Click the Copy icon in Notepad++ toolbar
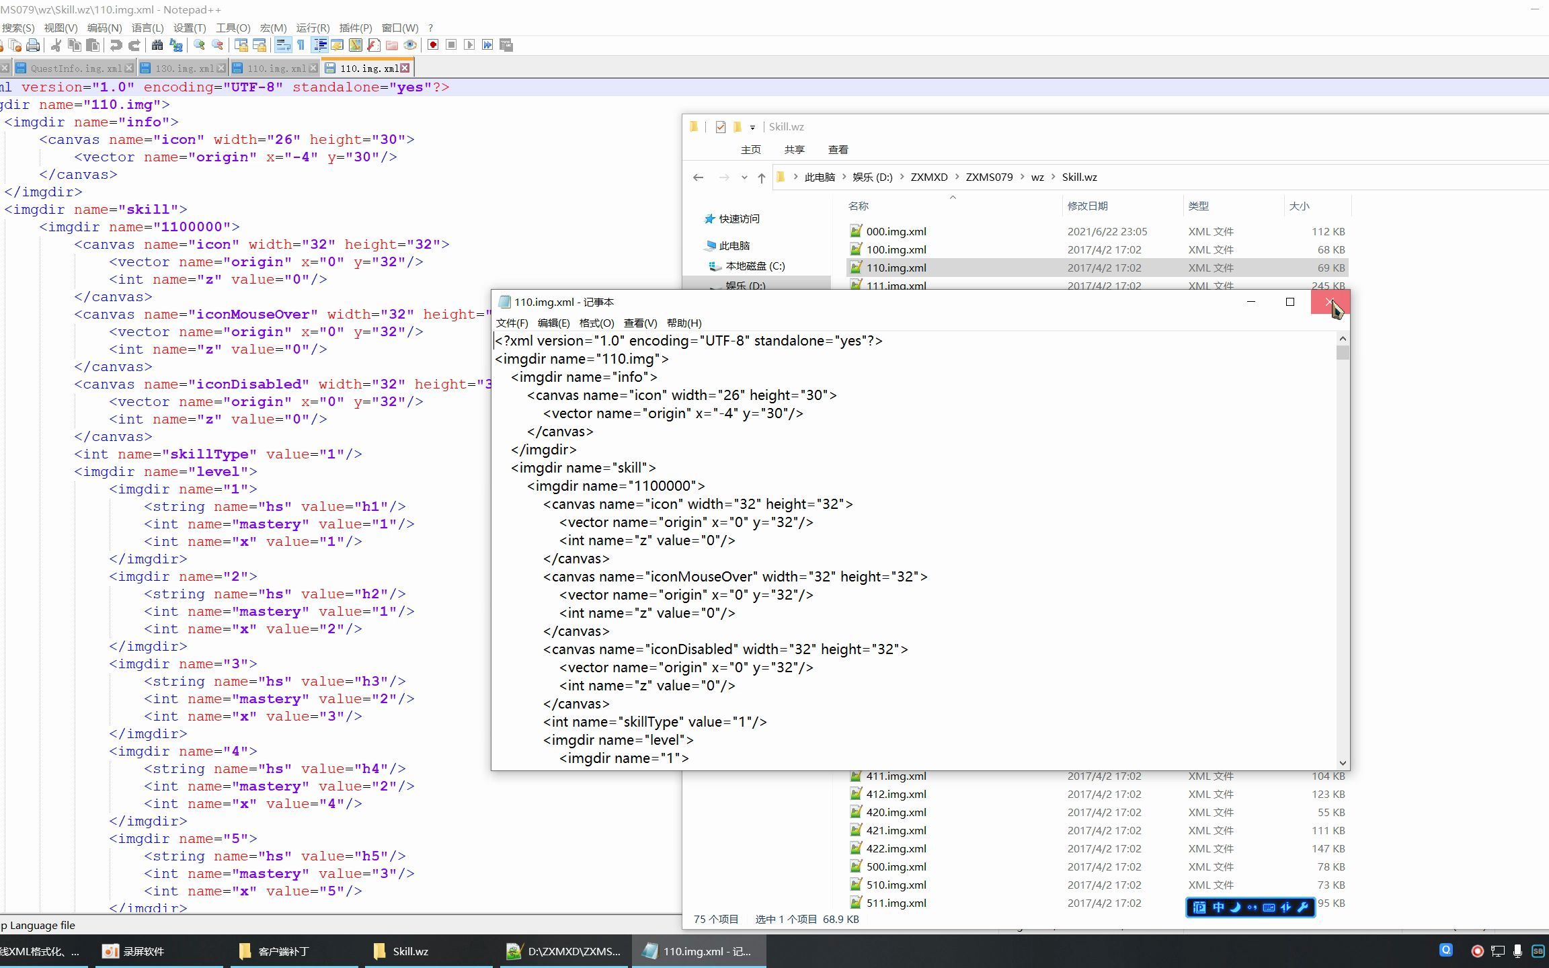The width and height of the screenshot is (1549, 968). pos(75,45)
